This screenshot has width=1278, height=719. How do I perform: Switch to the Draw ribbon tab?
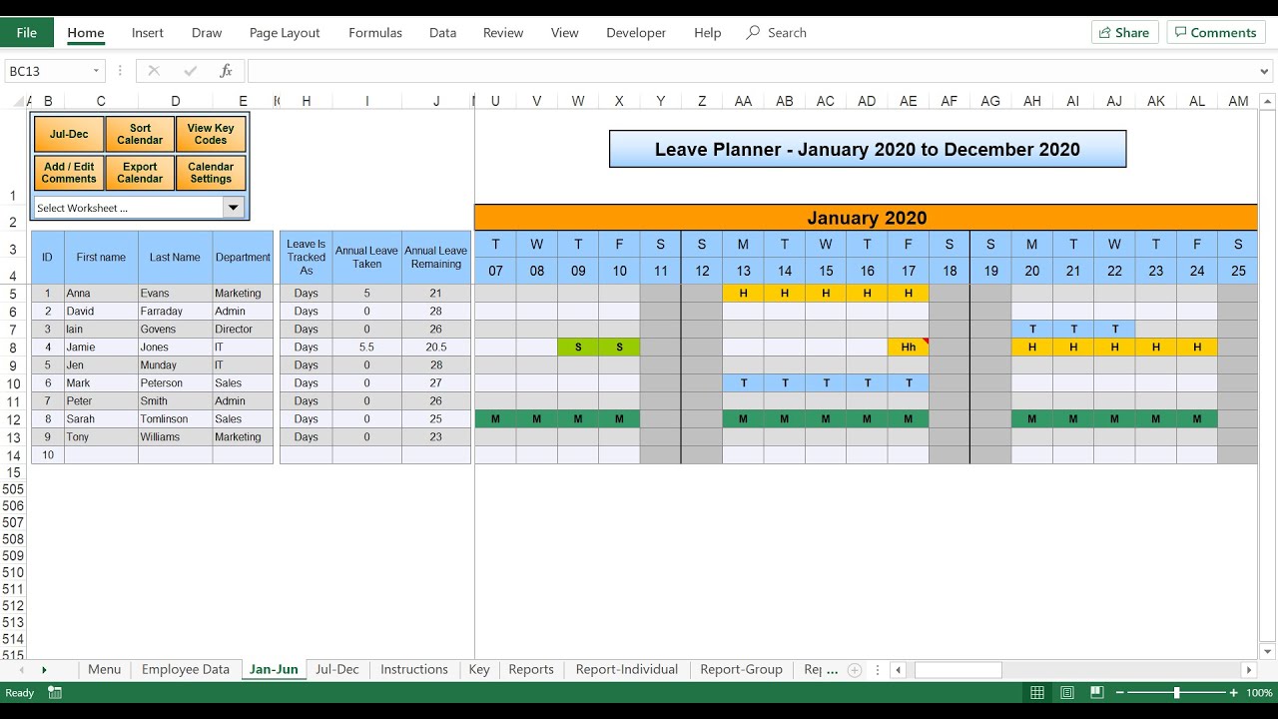(x=207, y=33)
